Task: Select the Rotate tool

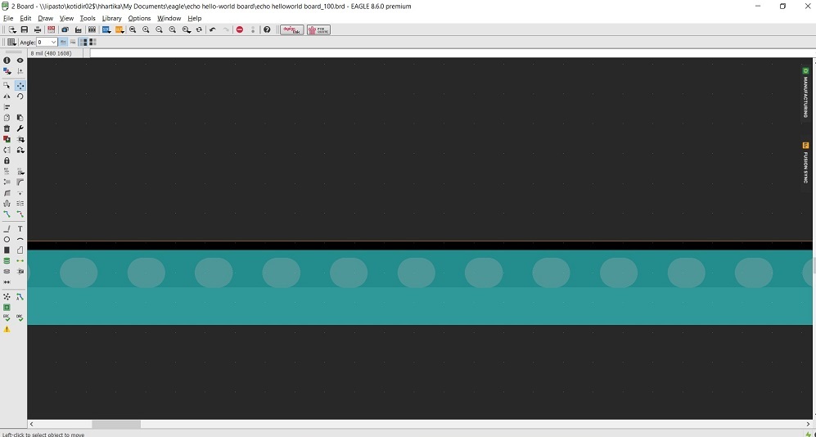Action: click(x=20, y=97)
